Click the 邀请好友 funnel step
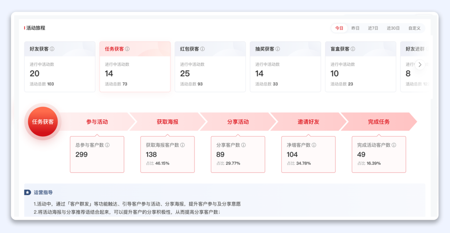 point(308,122)
